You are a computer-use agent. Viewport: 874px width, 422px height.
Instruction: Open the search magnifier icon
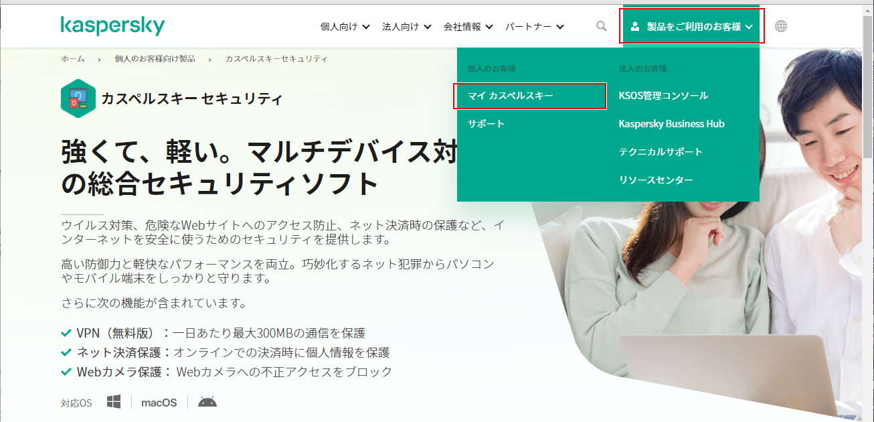point(602,26)
